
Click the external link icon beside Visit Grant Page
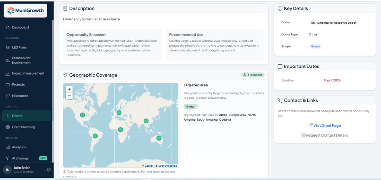coord(311,125)
